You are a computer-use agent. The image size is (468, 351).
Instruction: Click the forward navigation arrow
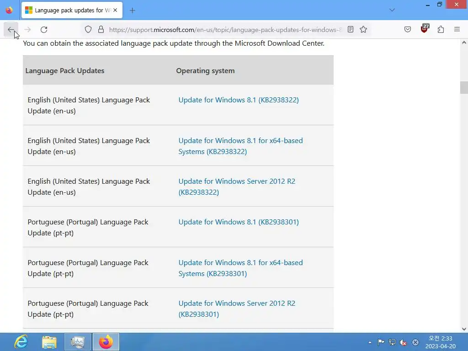pos(27,30)
